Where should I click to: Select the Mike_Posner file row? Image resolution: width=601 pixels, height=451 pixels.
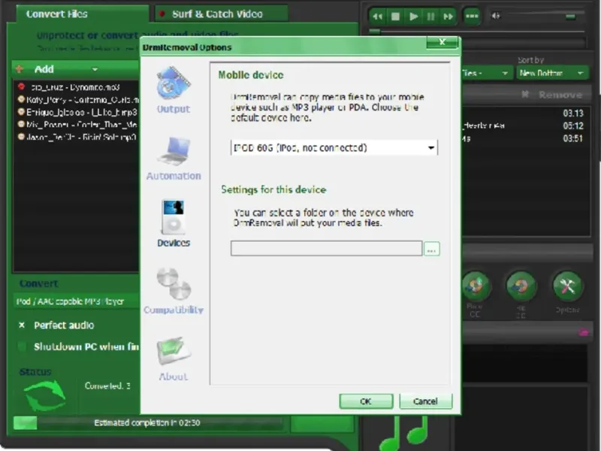77,125
